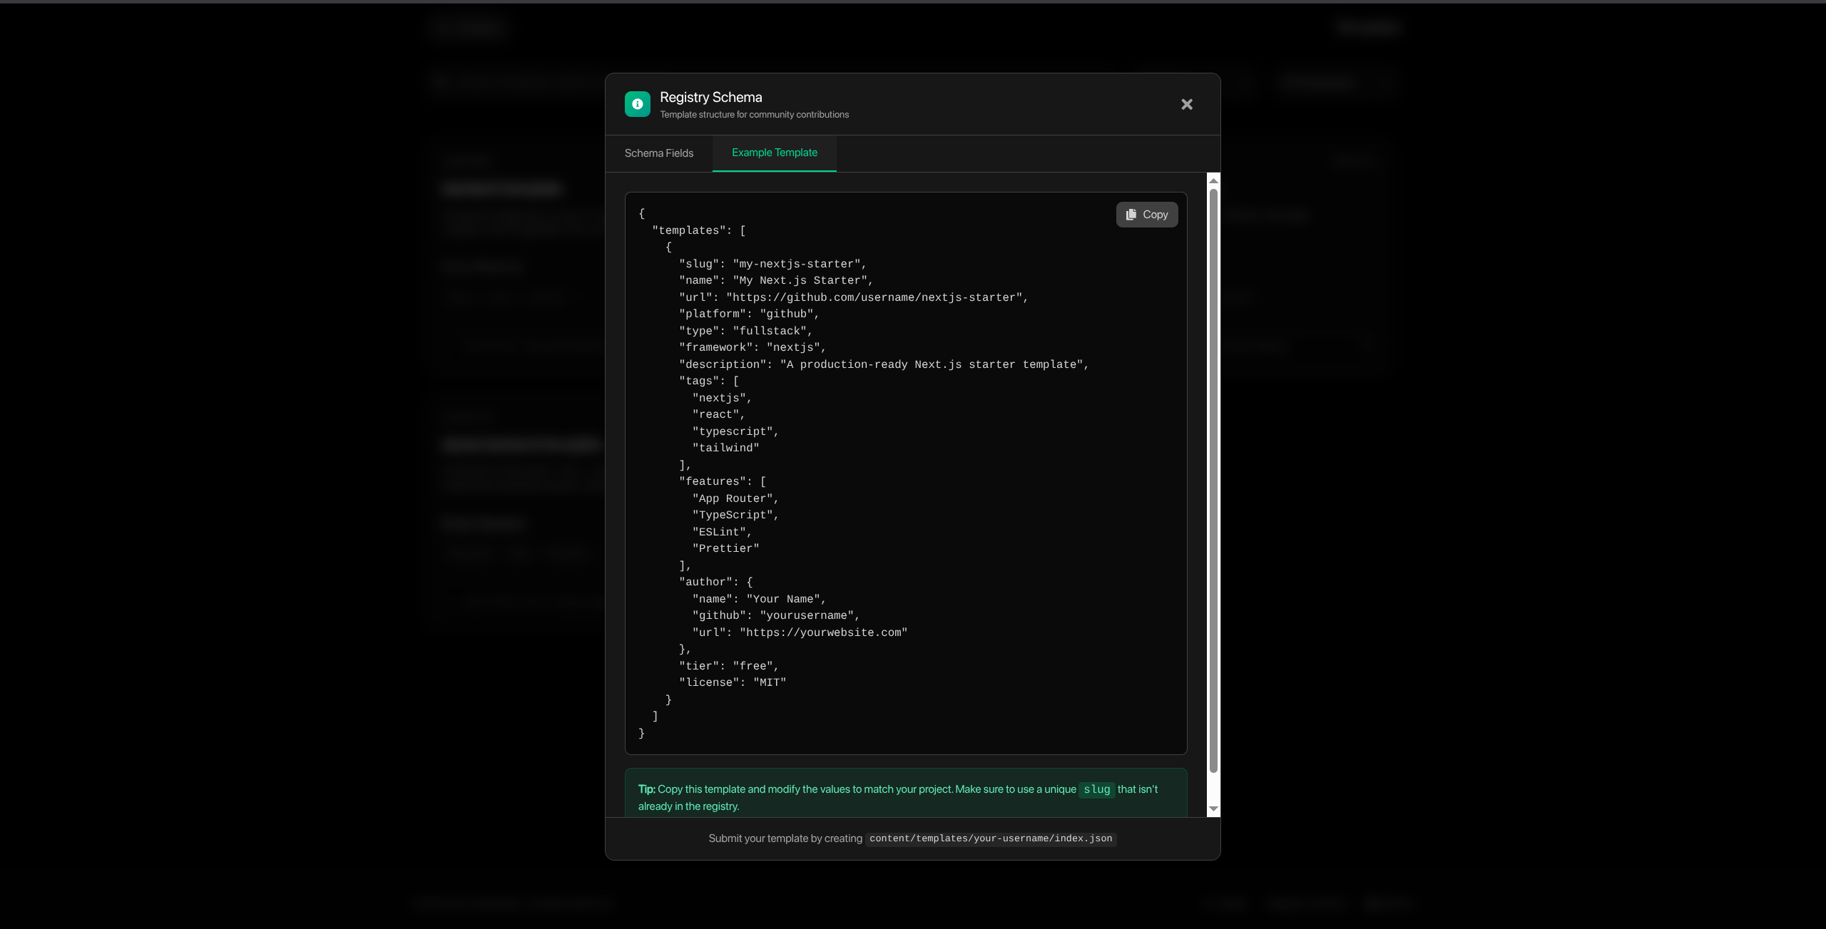Viewport: 1826px width, 929px height.
Task: Click the copy icon on the Copy button
Action: pyautogui.click(x=1132, y=214)
